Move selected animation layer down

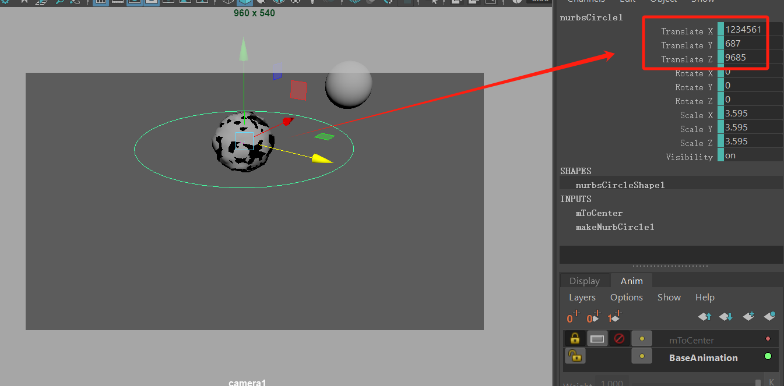(x=726, y=317)
